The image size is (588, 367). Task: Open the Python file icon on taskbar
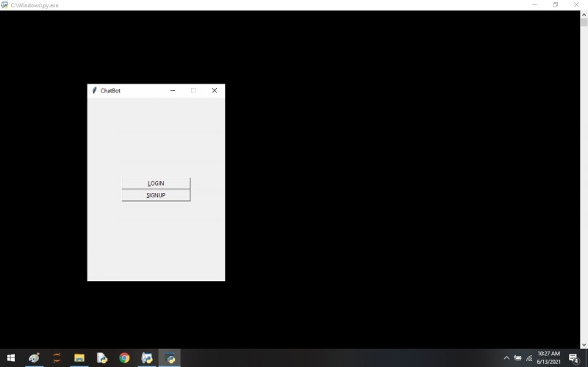click(101, 358)
